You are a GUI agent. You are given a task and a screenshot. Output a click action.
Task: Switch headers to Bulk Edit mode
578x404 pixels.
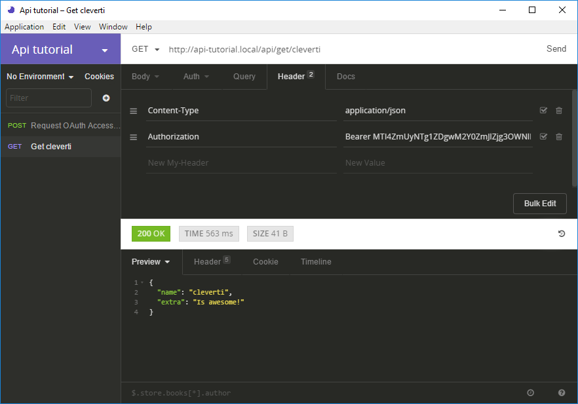click(539, 203)
